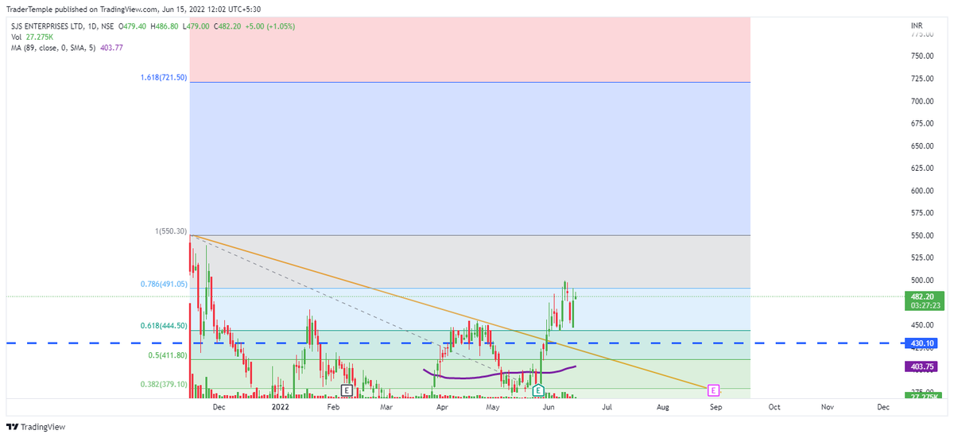Click the 600.00 price axis label
The width and height of the screenshot is (954, 438).
coord(921,191)
